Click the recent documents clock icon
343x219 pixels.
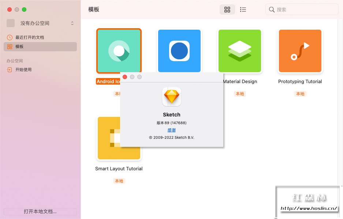pos(10,37)
